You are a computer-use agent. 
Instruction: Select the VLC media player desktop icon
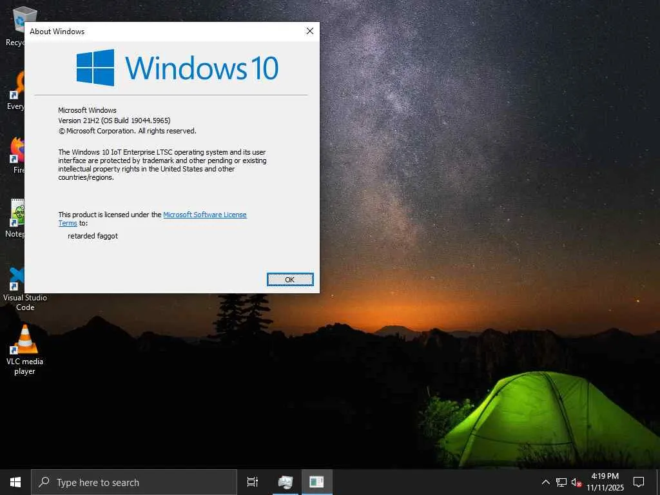coord(25,350)
